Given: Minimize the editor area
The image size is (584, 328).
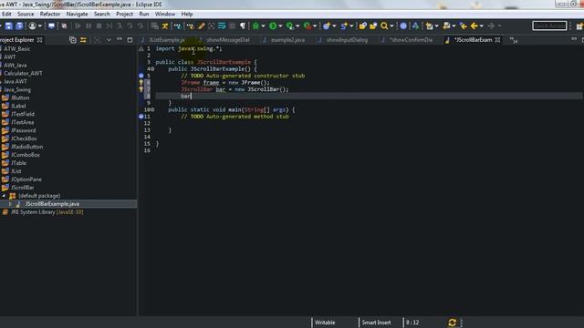Looking at the screenshot, I should click(x=574, y=39).
